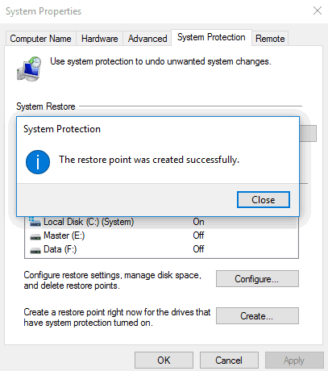The height and width of the screenshot is (371, 328).
Task: Select the Master (E:) drive icon
Action: [x=35, y=236]
